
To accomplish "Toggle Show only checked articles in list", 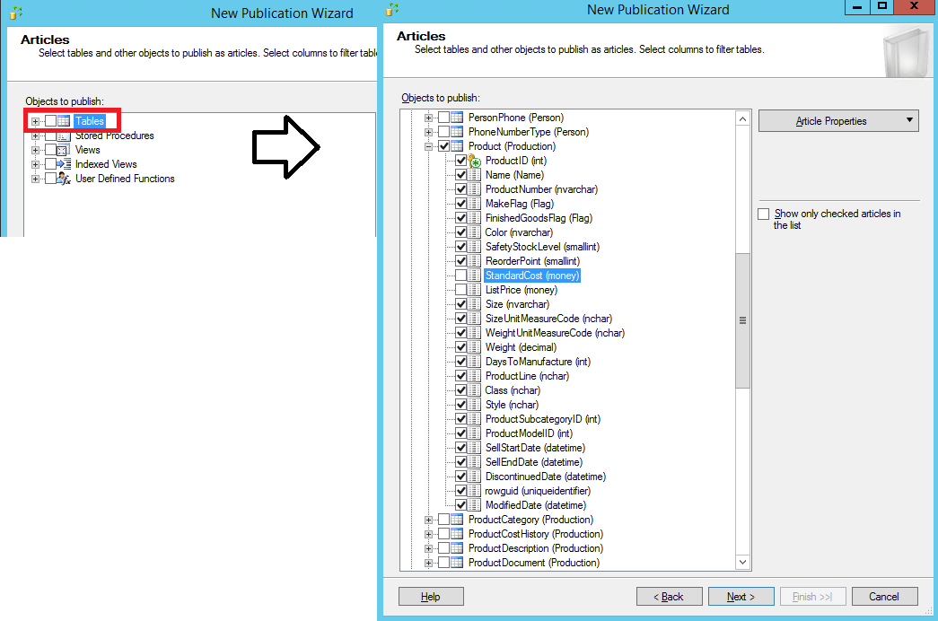I will (764, 214).
